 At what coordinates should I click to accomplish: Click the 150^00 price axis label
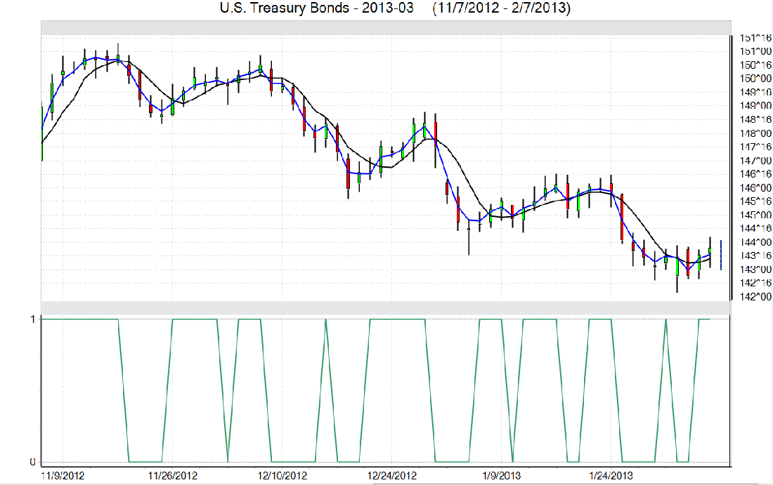click(753, 78)
